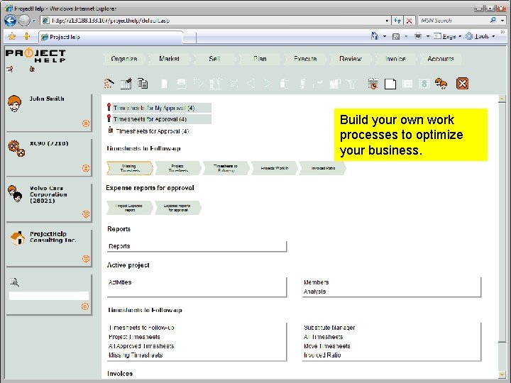Image resolution: width=511 pixels, height=383 pixels.
Task: Click the two people users toolbar icon
Action: click(441, 84)
